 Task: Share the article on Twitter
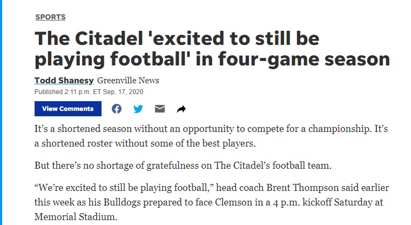point(138,109)
